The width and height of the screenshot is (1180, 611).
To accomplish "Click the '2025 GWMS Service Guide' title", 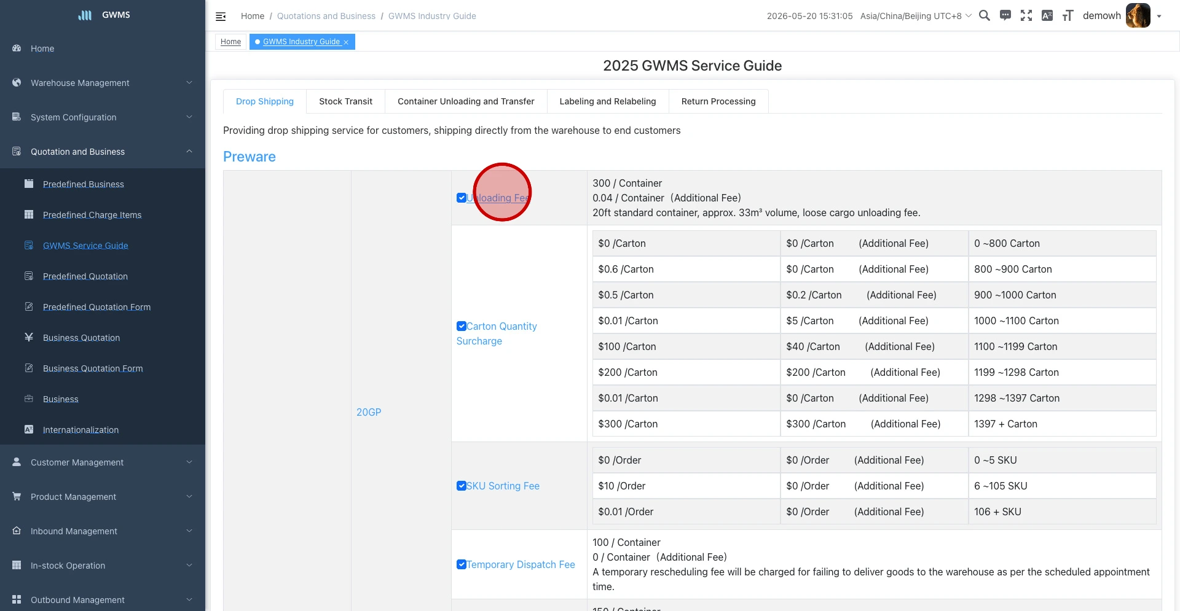I will [692, 66].
